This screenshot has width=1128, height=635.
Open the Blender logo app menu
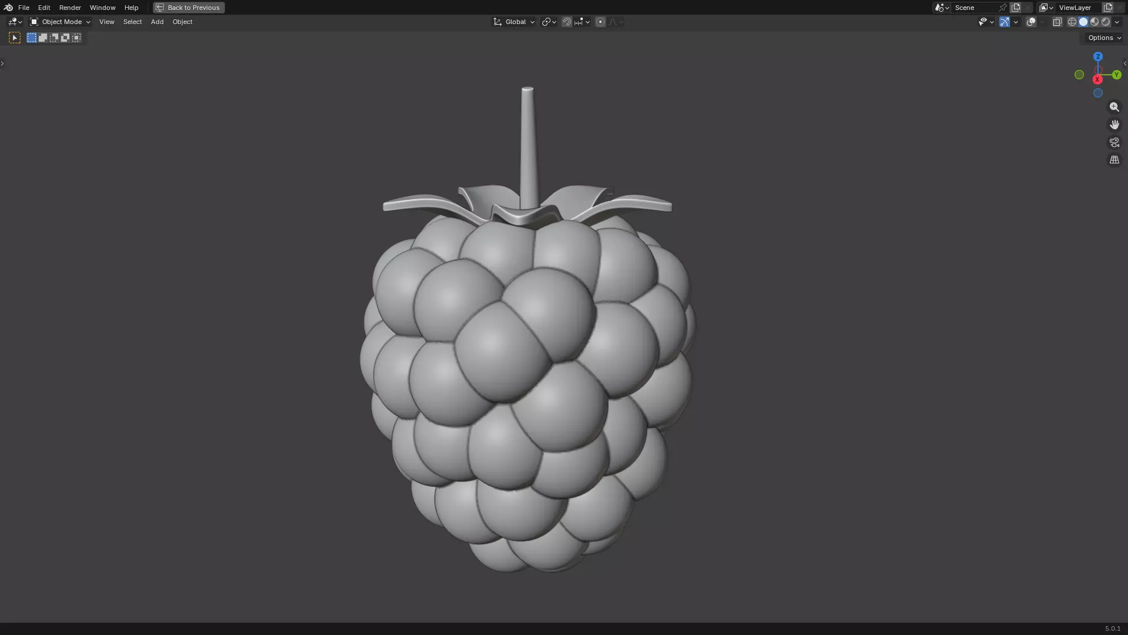(8, 8)
